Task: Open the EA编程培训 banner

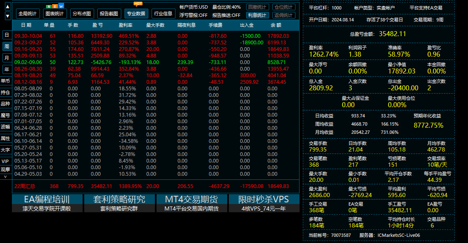Action: [x=47, y=203]
